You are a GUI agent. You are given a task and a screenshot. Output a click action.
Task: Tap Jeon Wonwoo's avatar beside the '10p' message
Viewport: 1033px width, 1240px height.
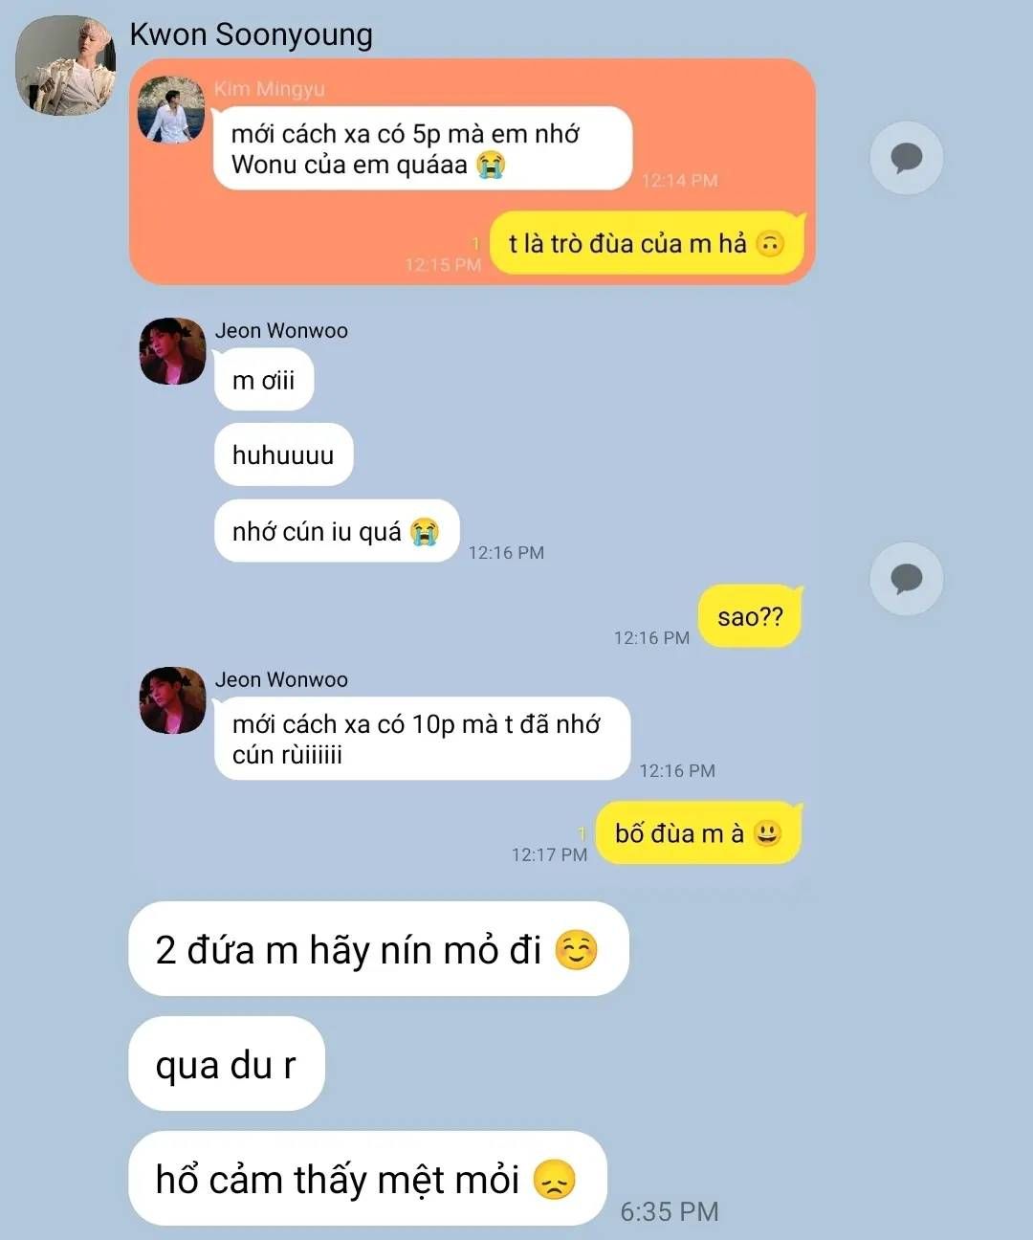point(172,700)
